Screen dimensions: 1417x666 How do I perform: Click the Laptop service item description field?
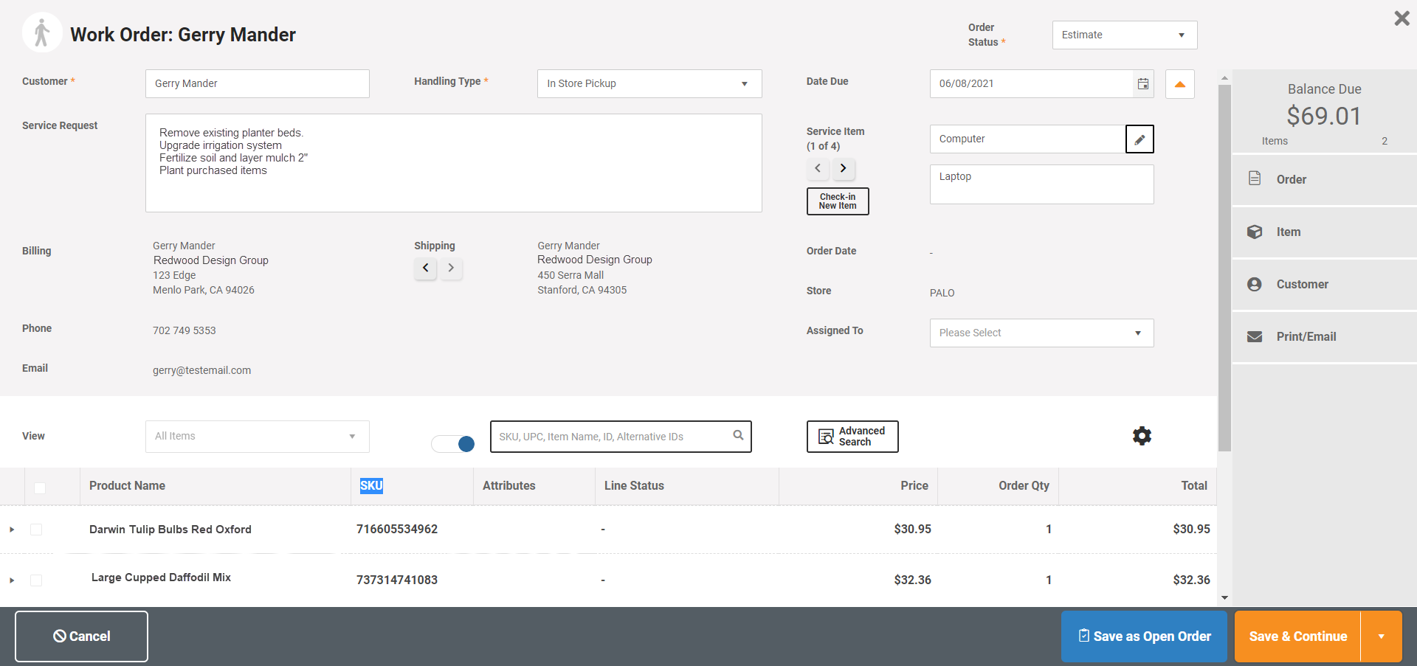point(1041,184)
